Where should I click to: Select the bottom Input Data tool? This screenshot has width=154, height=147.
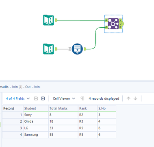pos(48,49)
